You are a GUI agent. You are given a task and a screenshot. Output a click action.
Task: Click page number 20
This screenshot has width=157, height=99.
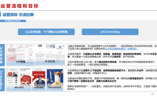pos(152,94)
